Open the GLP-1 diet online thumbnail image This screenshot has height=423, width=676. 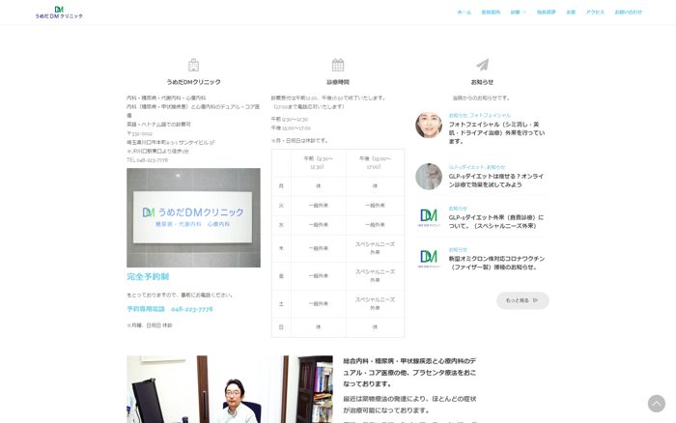[x=429, y=176]
